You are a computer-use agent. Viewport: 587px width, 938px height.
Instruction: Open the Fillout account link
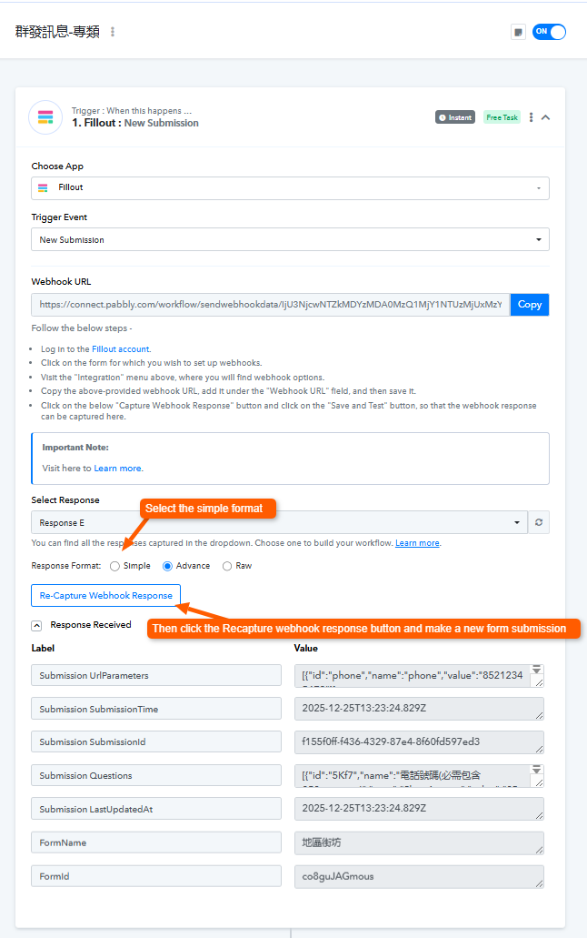pos(121,348)
